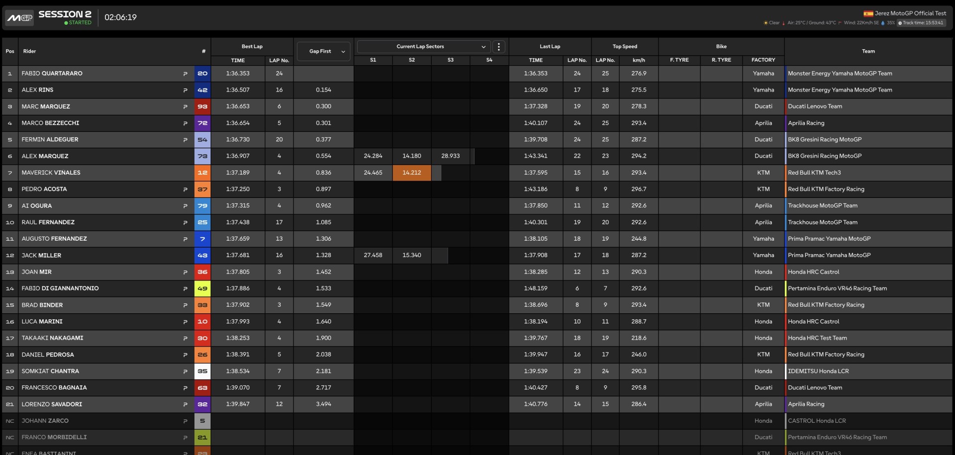This screenshot has height=455, width=955.
Task: Click the Rider column header
Action: [29, 51]
